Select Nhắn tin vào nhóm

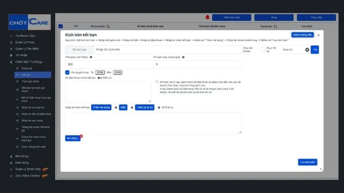[32, 121]
